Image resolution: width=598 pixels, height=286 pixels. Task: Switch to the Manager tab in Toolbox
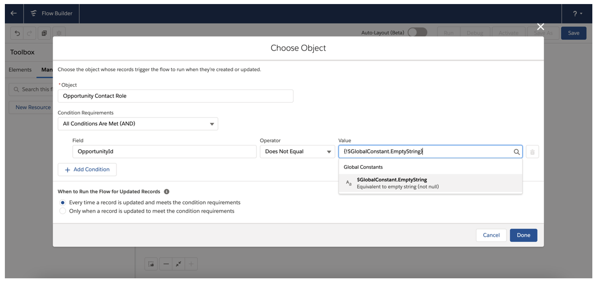point(47,70)
